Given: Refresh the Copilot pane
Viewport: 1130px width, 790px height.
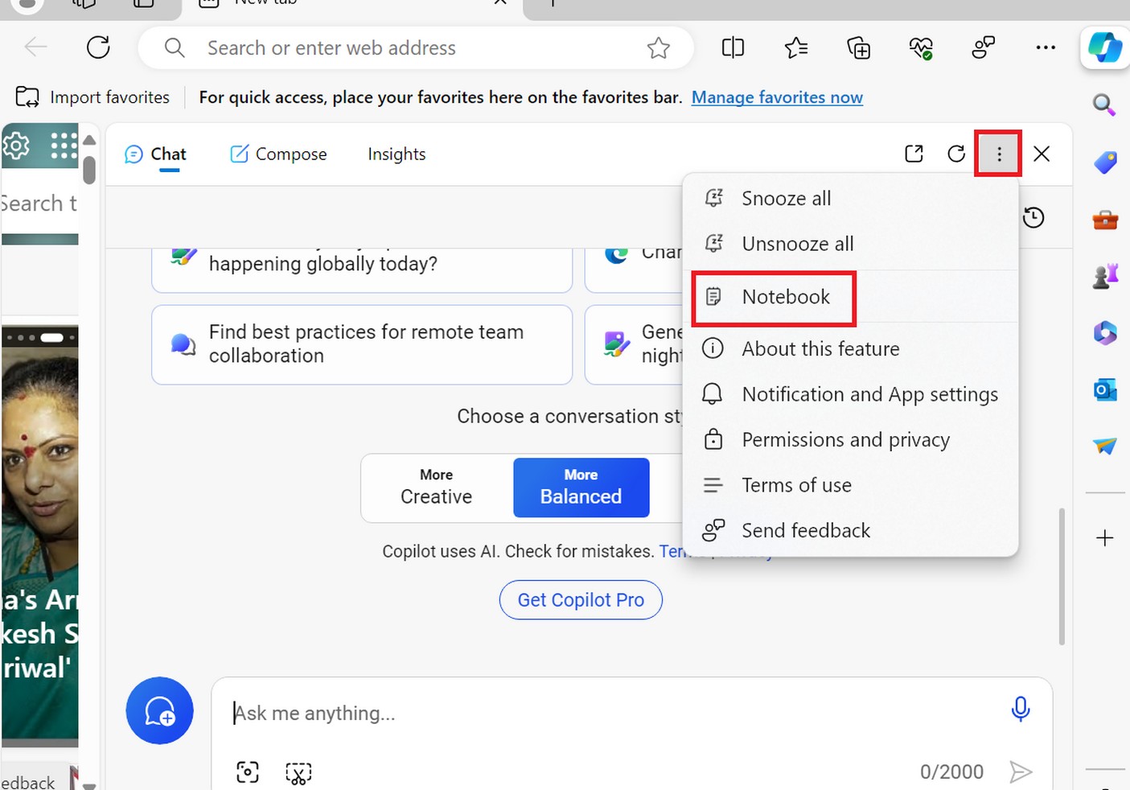Looking at the screenshot, I should [955, 153].
